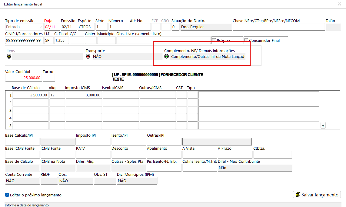Enable the Consumidor Final checkbox
346x207 pixels.
pos(246,40)
